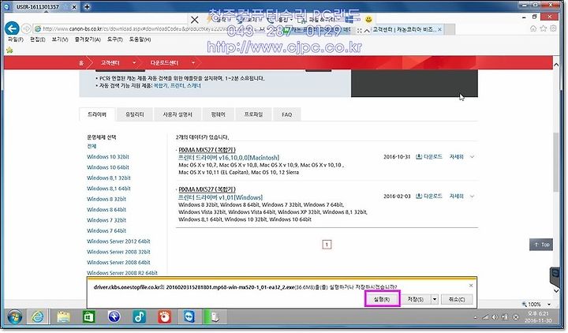Open the music note app on the taskbar

click(139, 317)
